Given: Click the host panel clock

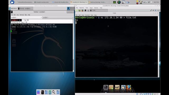Looking at the screenshot, I should point(156,2).
